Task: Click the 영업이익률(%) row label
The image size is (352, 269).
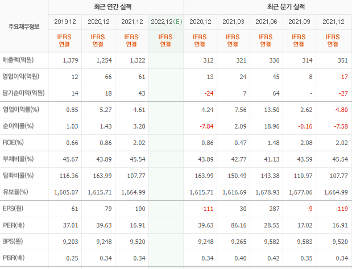Action: click(20, 109)
